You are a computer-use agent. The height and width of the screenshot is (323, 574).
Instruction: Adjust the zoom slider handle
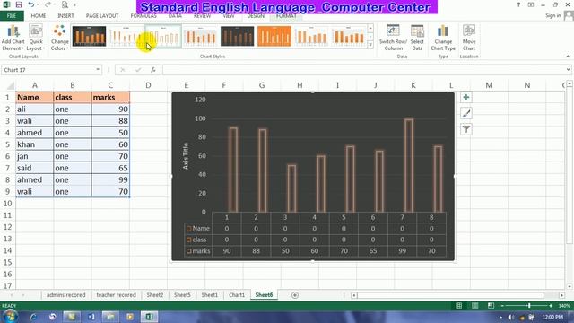point(529,305)
